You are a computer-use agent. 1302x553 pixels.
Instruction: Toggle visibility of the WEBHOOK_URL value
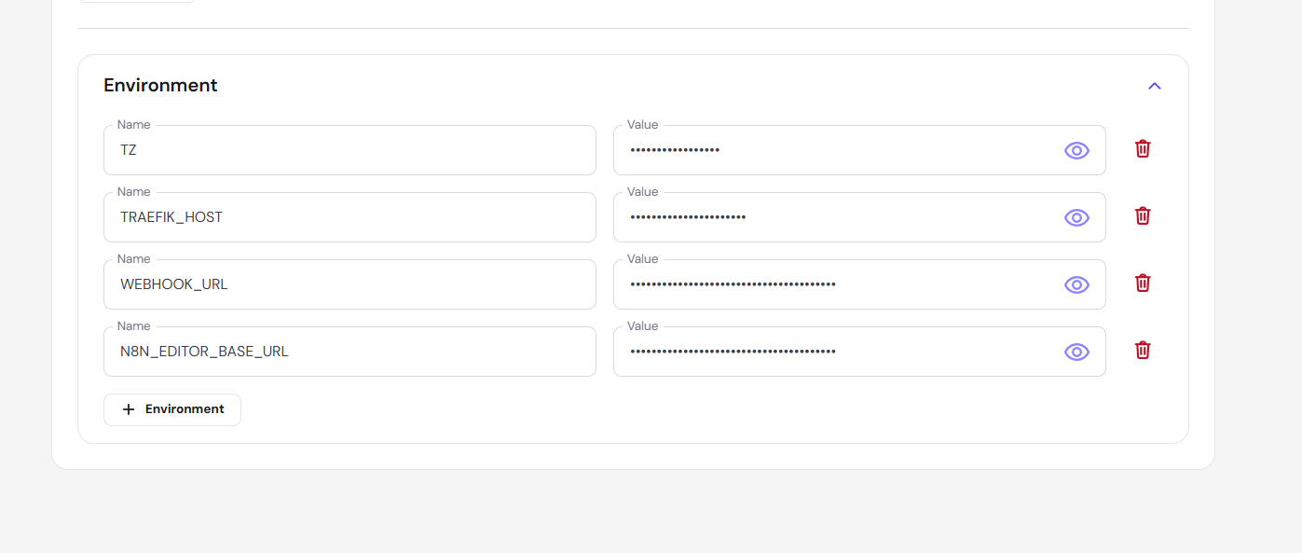(1076, 284)
